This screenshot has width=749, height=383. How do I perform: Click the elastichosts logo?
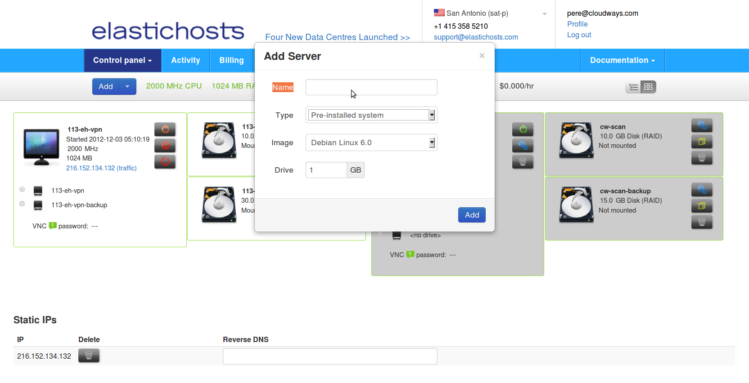tap(168, 31)
